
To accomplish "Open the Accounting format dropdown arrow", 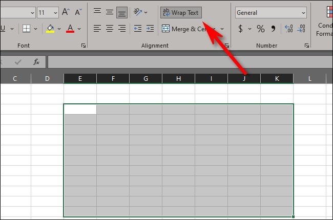I will point(250,29).
